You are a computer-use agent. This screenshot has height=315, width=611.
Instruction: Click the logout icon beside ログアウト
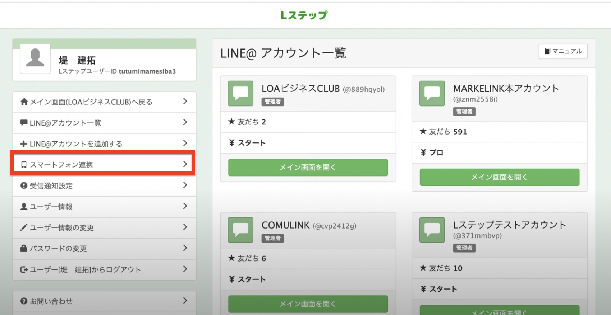[24, 269]
